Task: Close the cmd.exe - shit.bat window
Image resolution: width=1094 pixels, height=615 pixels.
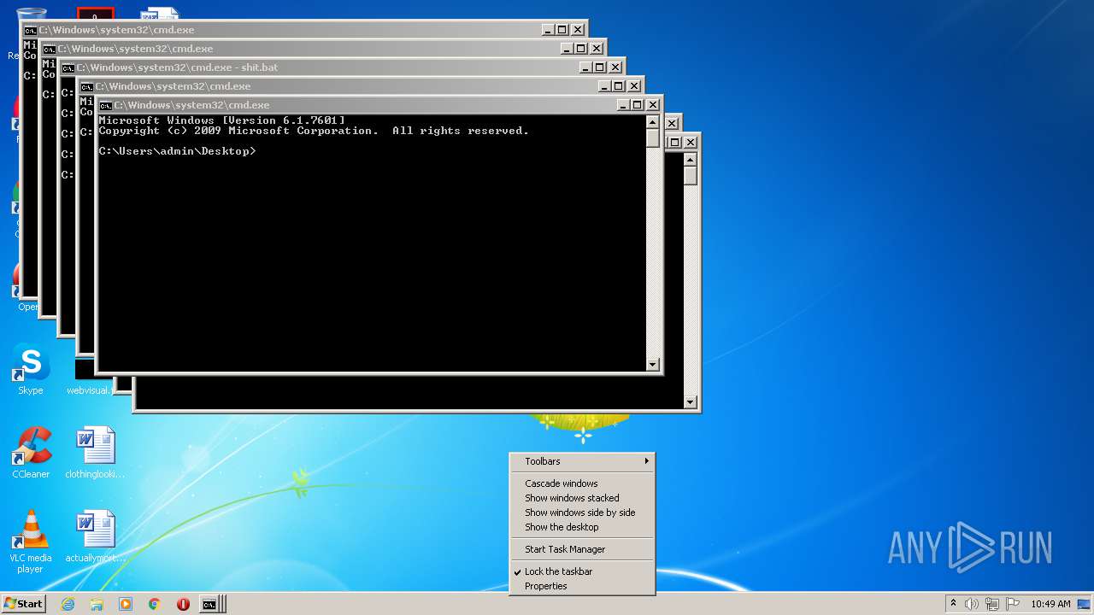Action: pyautogui.click(x=615, y=67)
